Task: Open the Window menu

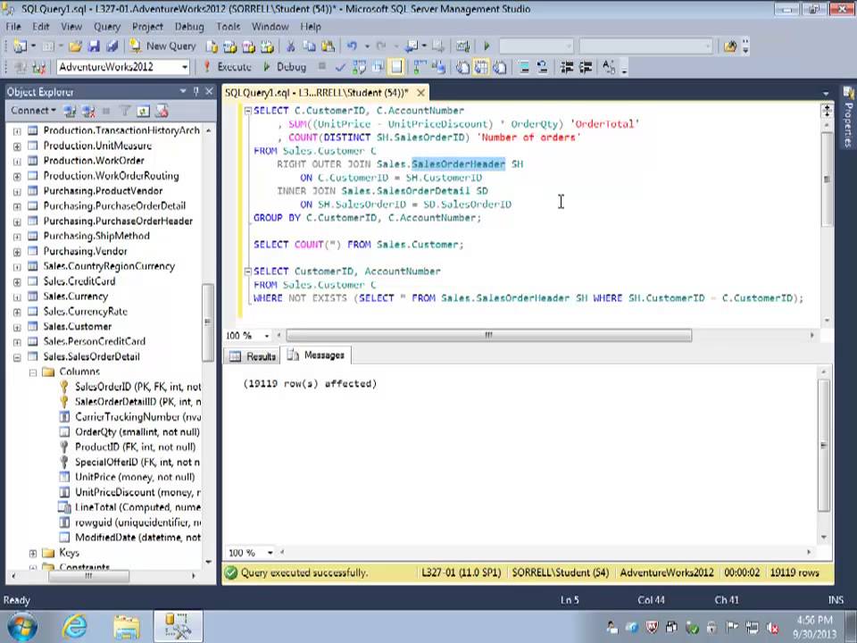Action: (x=270, y=26)
